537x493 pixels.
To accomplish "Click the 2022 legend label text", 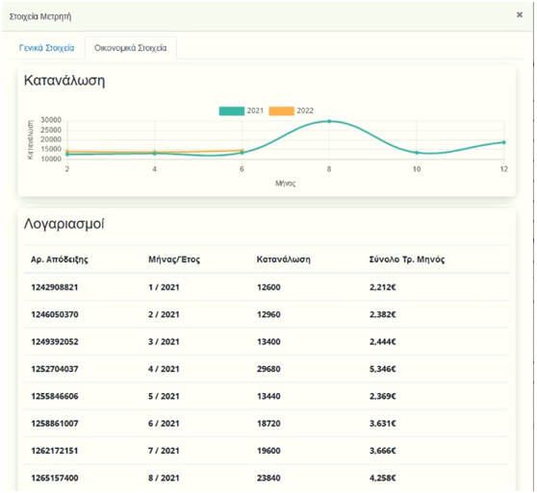I will click(305, 111).
